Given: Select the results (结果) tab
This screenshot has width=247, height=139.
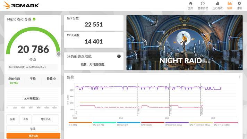Looking at the screenshot, I should click(x=230, y=6).
